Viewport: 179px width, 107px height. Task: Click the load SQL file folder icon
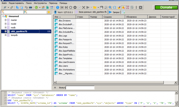tap(95, 7)
